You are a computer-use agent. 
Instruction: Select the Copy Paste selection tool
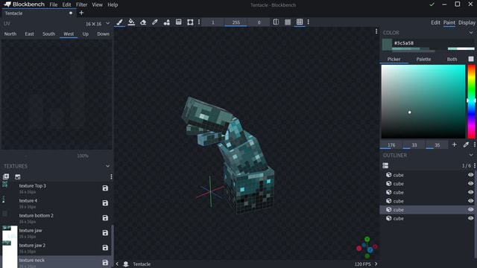coord(190,22)
